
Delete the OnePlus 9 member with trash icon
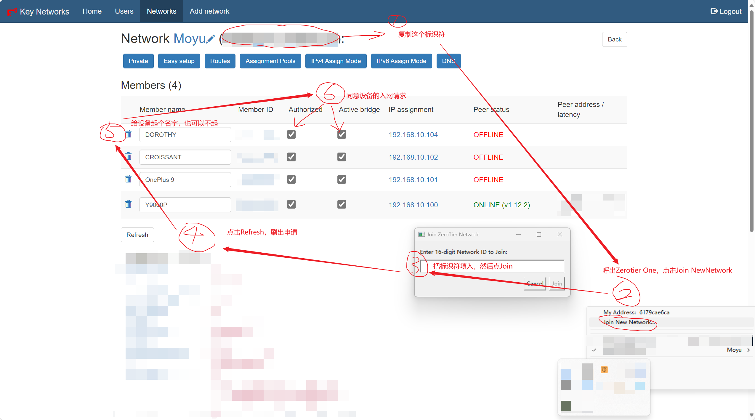128,179
